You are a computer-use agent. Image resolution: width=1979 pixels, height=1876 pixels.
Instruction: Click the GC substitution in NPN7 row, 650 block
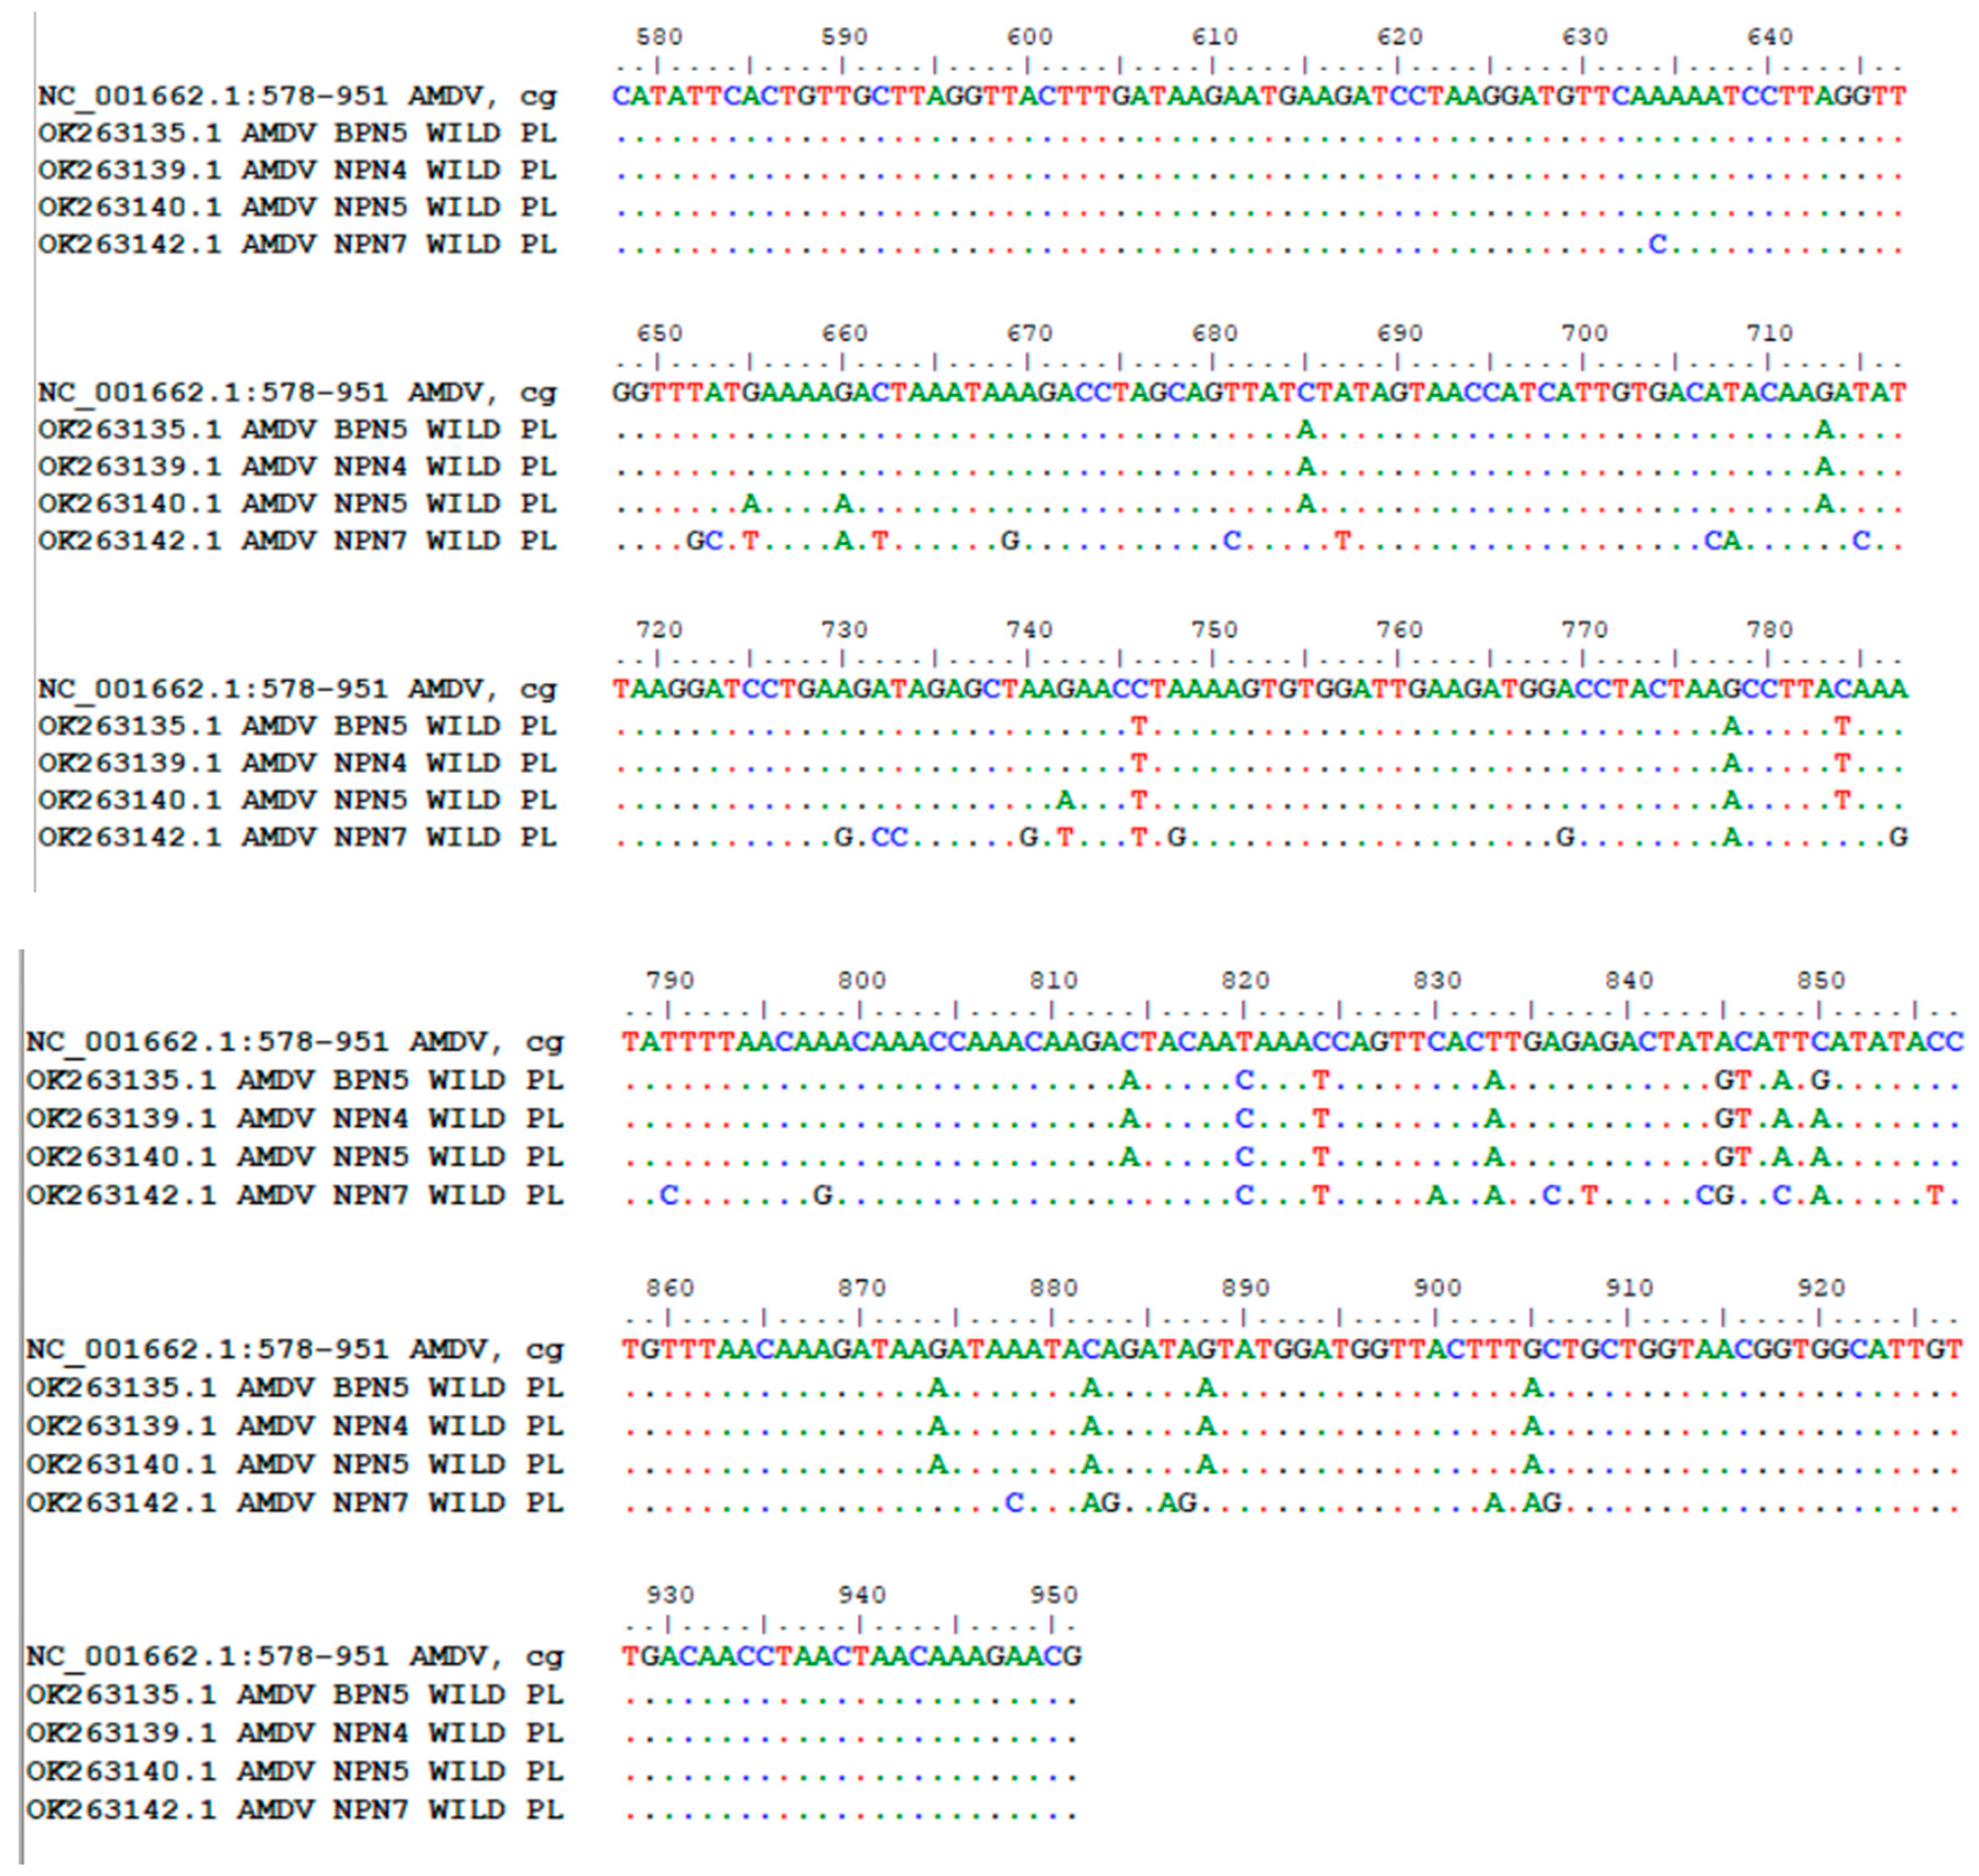coord(704,541)
